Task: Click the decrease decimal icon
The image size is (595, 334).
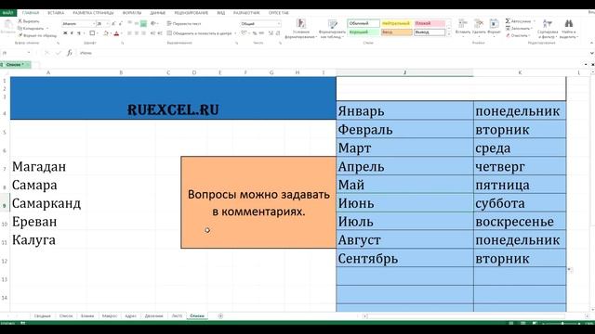Action: pos(278,33)
